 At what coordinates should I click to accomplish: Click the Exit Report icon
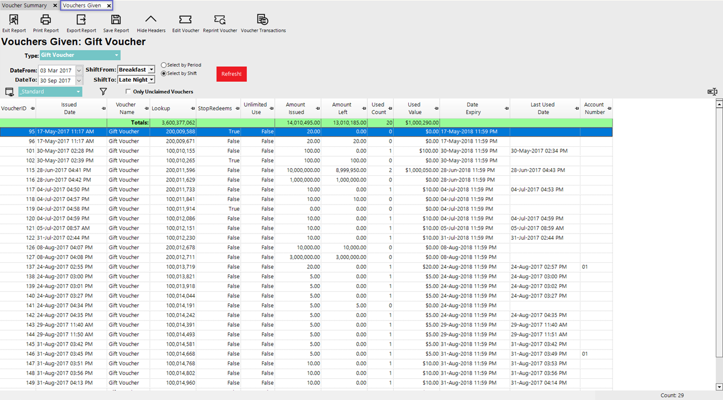click(x=13, y=20)
